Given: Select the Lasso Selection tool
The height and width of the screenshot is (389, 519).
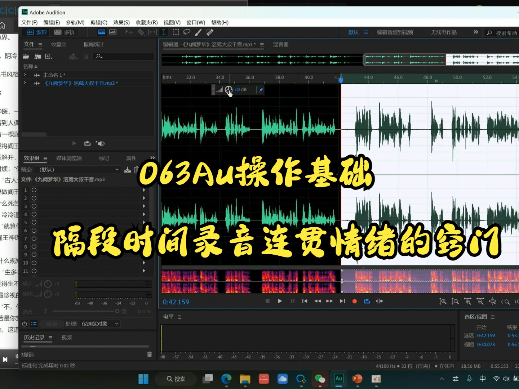Looking at the screenshot, I should click(187, 32).
